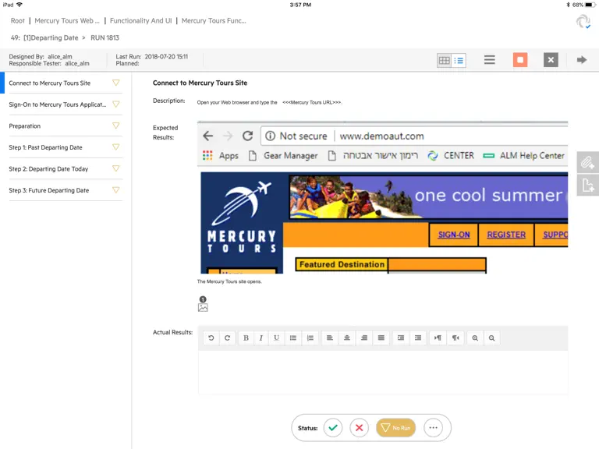This screenshot has height=449, width=599.
Task: Open status triangle for Preparation step
Action: [x=115, y=126]
